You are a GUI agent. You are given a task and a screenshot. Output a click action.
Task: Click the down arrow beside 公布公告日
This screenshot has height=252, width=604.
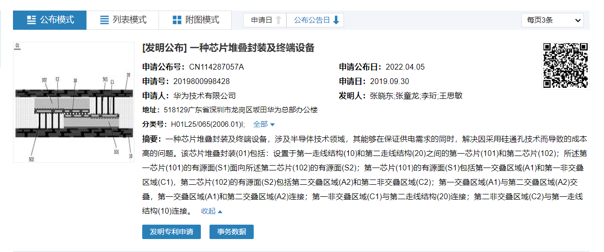[336, 20]
